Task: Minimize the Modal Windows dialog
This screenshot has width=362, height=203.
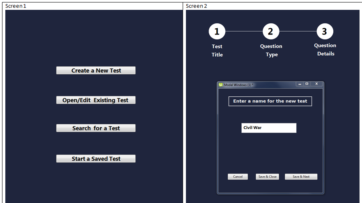Action: tap(300, 84)
